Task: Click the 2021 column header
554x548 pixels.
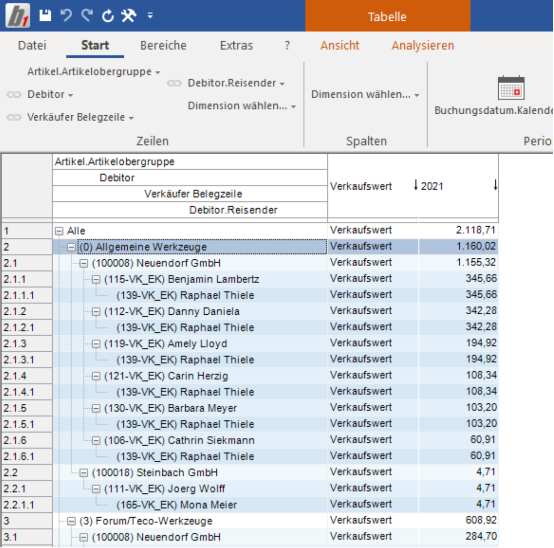Action: tap(459, 186)
